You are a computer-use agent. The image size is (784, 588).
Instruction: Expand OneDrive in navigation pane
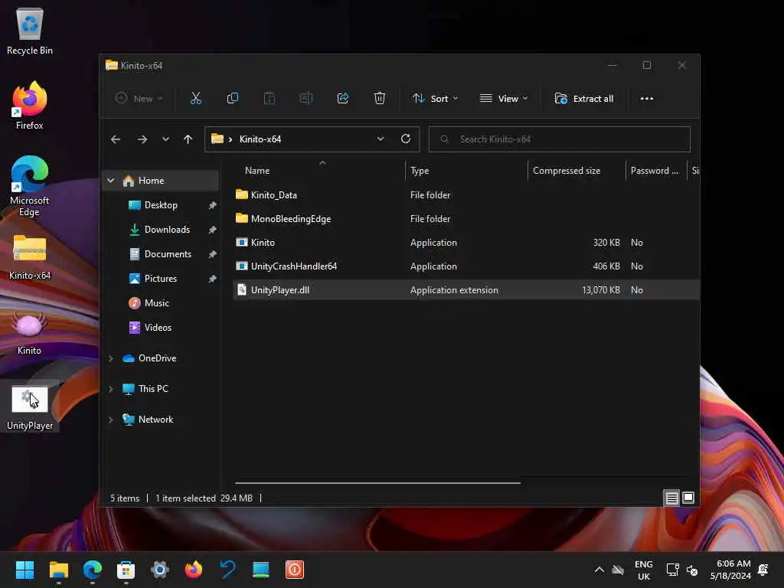110,358
